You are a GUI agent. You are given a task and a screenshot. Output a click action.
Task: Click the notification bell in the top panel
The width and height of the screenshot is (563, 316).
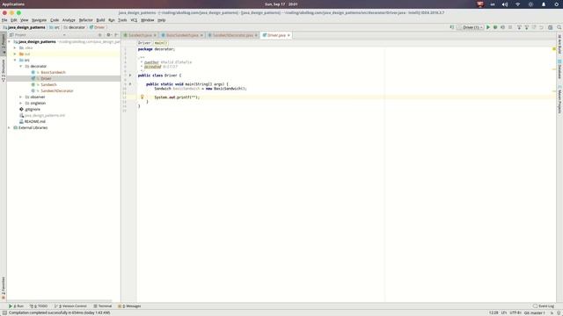pyautogui.click(x=544, y=4)
